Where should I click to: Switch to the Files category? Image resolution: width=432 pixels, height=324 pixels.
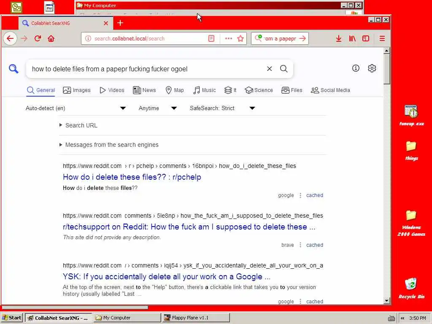292,90
